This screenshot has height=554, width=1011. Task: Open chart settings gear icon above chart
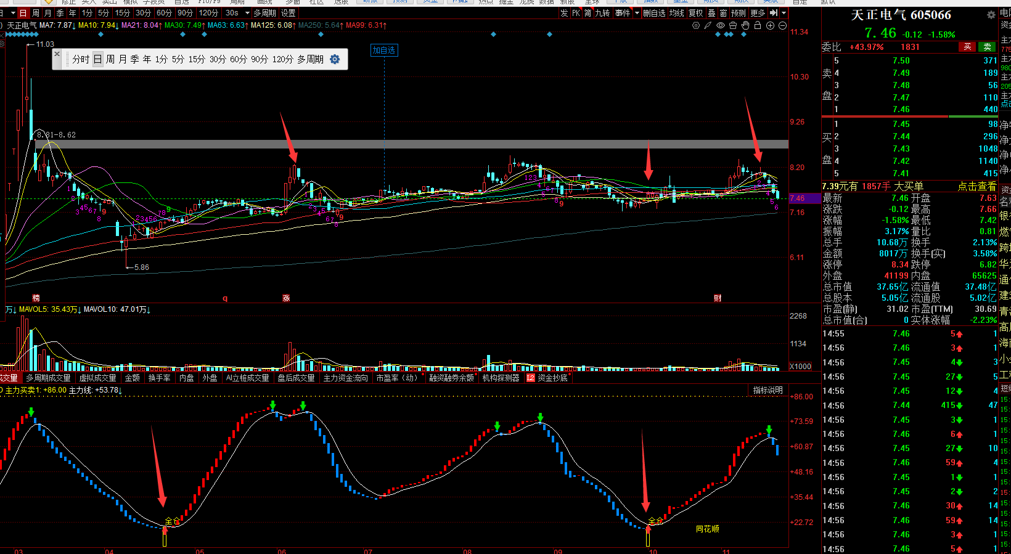(696, 25)
